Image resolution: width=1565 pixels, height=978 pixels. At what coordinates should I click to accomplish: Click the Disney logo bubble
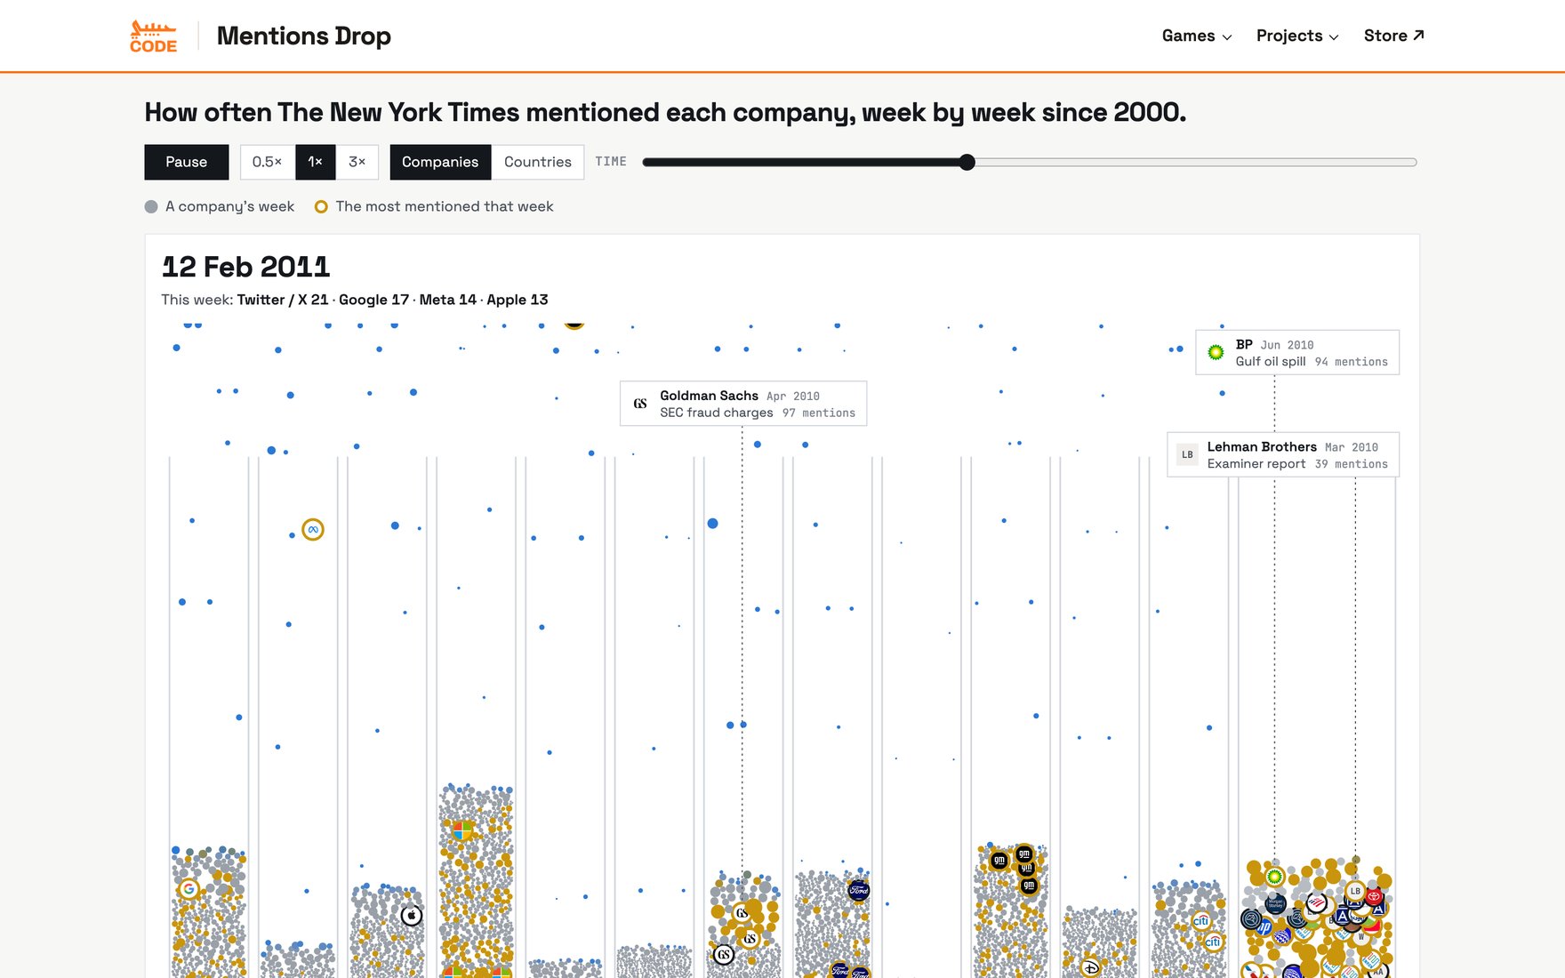(x=1091, y=967)
